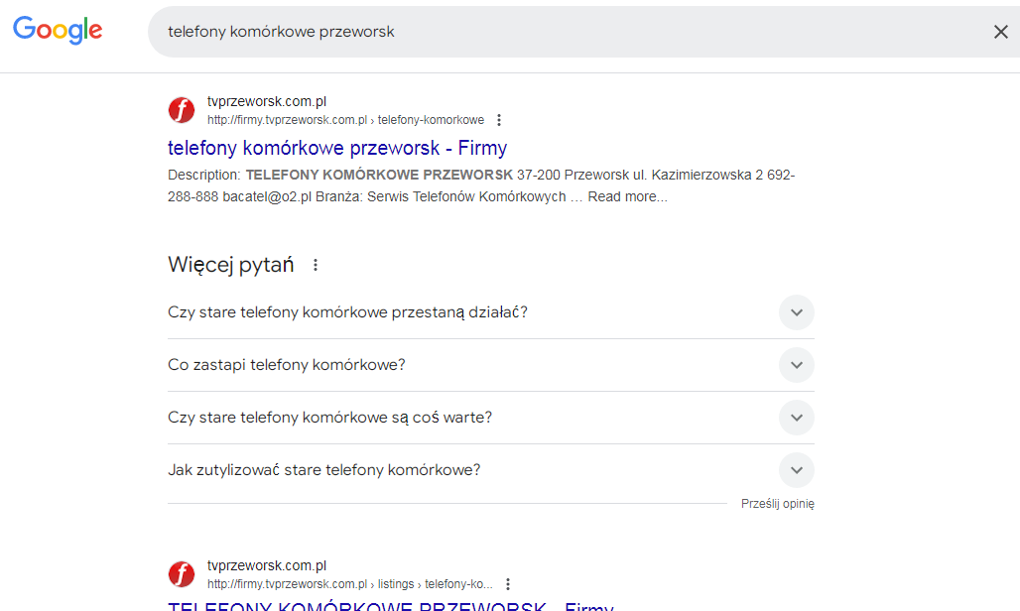Click the Google logo
1020x611 pixels.
(58, 31)
